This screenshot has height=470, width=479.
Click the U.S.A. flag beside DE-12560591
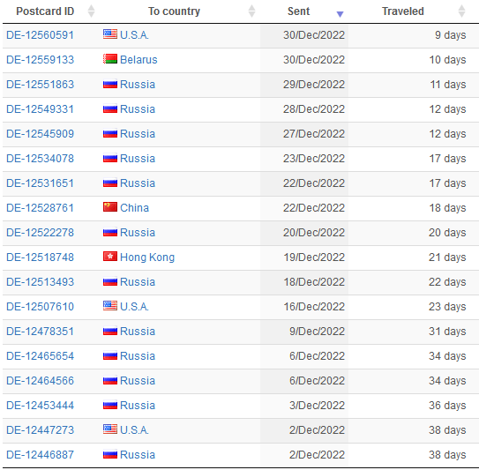click(x=110, y=34)
